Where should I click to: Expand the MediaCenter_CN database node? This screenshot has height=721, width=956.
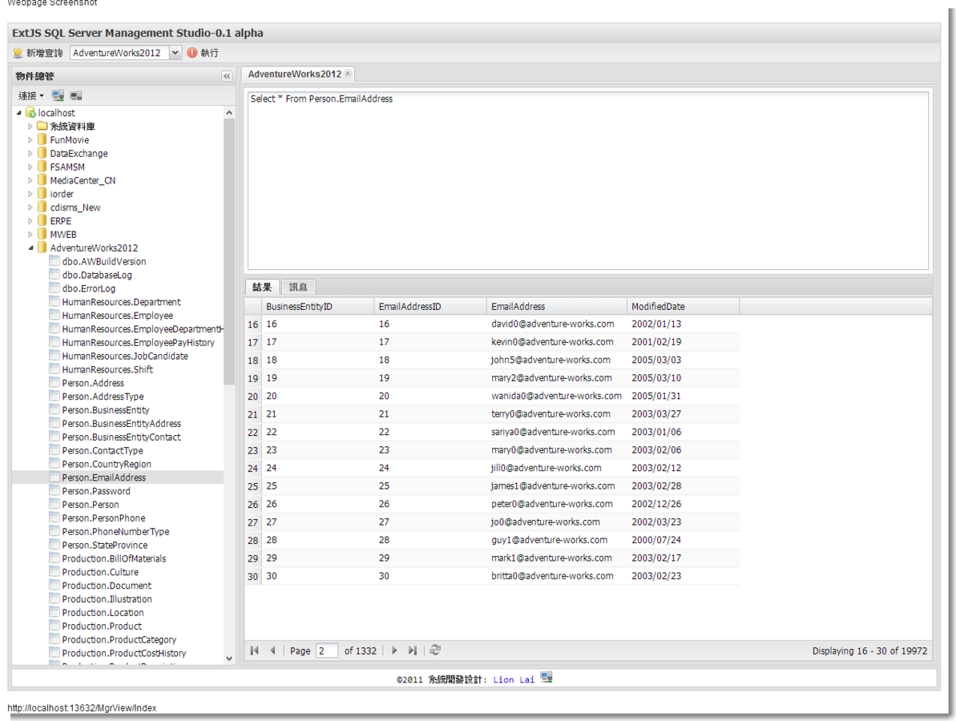click(30, 180)
